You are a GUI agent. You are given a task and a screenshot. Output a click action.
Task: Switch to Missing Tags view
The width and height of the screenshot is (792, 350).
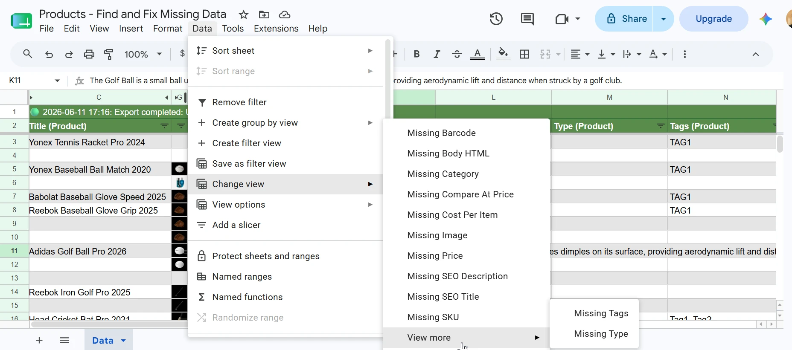click(x=594, y=313)
